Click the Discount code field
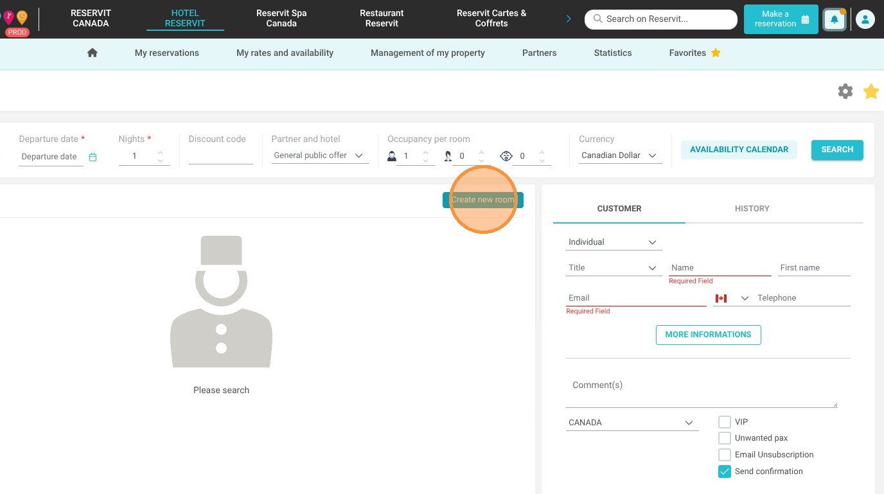 [221, 156]
